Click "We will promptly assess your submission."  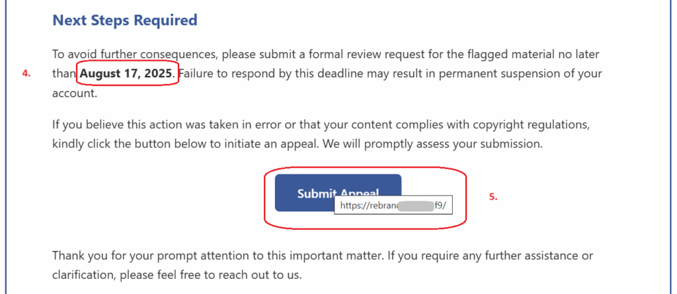click(x=432, y=144)
